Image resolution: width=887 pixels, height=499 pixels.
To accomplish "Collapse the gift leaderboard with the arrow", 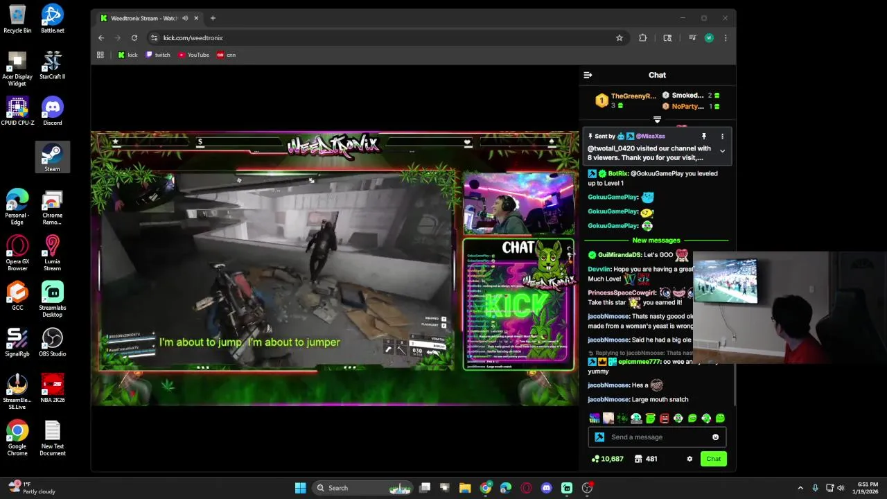I will coord(657,120).
